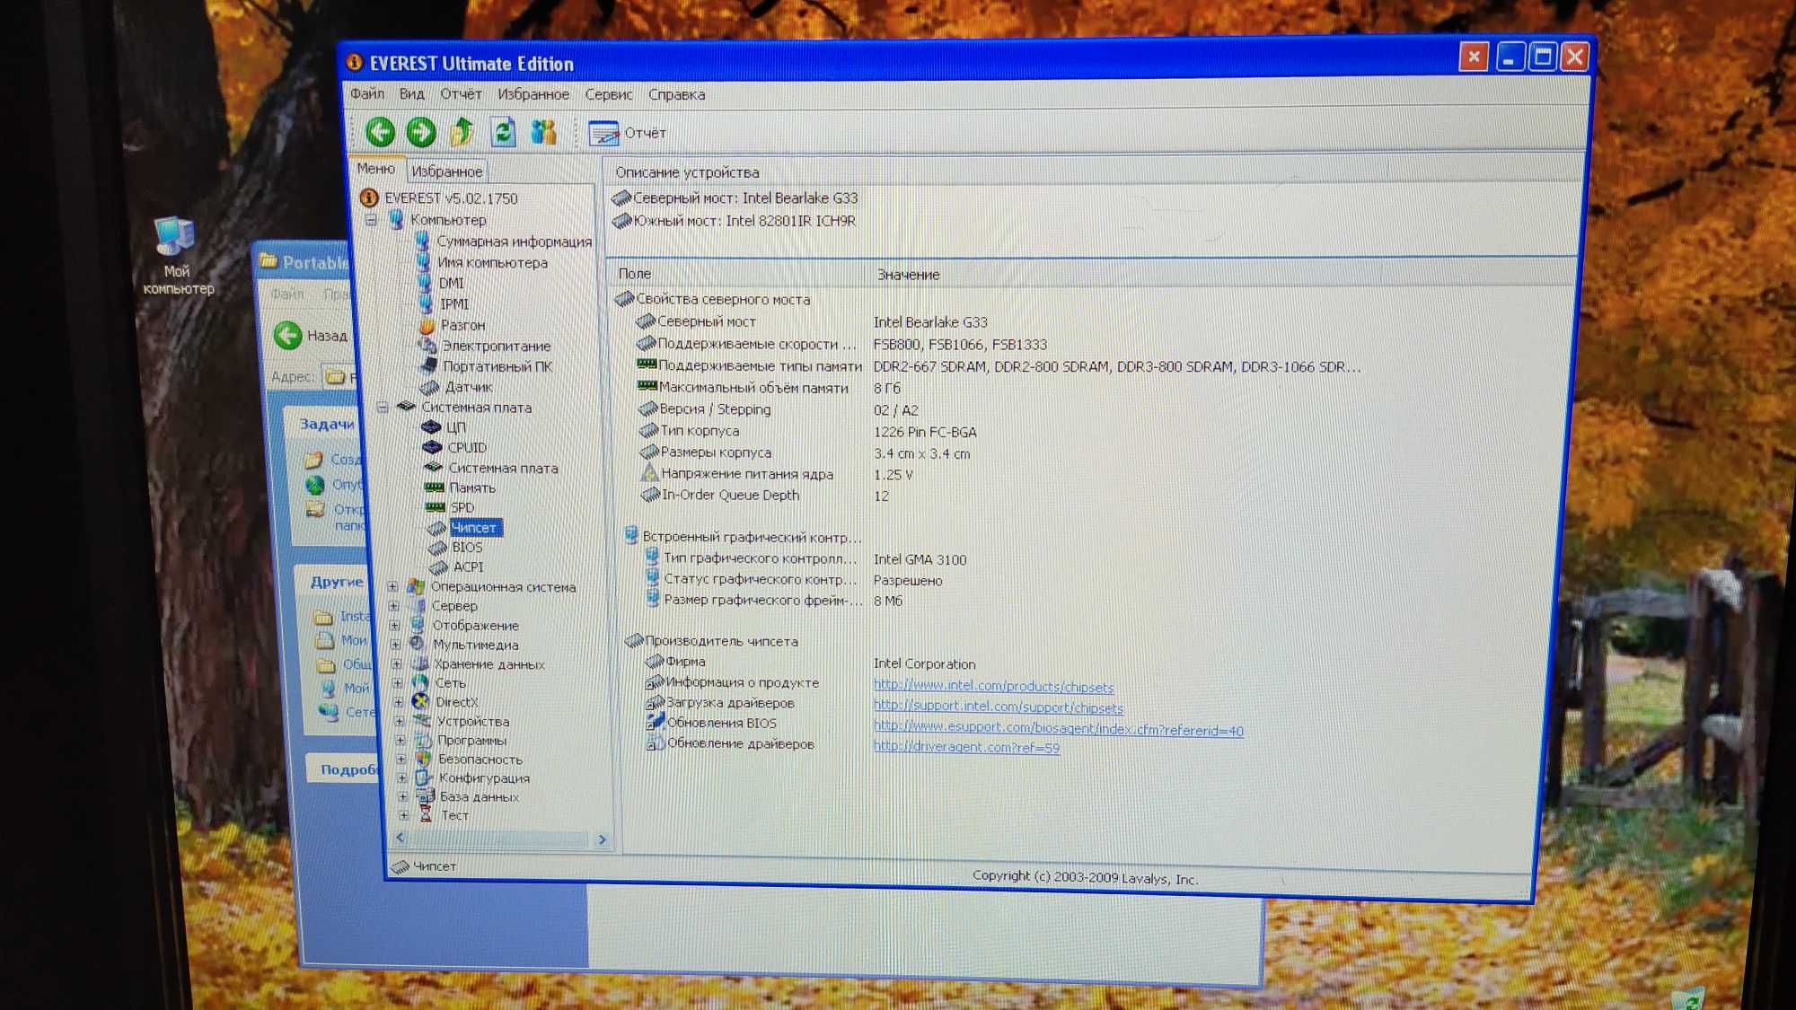
Task: Select Имя компьютера in tree
Action: (492, 262)
